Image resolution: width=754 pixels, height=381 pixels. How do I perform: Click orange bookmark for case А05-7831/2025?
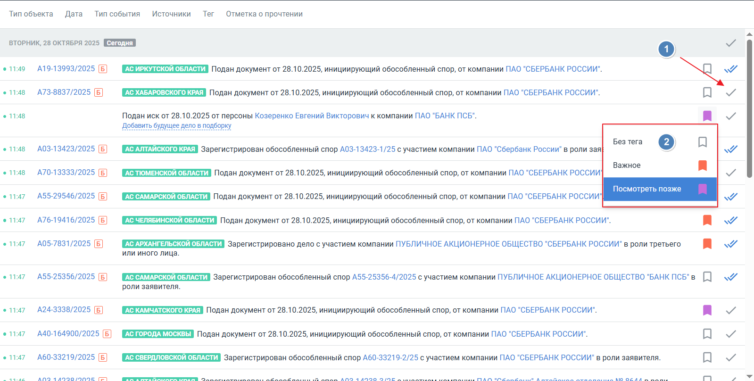707,244
